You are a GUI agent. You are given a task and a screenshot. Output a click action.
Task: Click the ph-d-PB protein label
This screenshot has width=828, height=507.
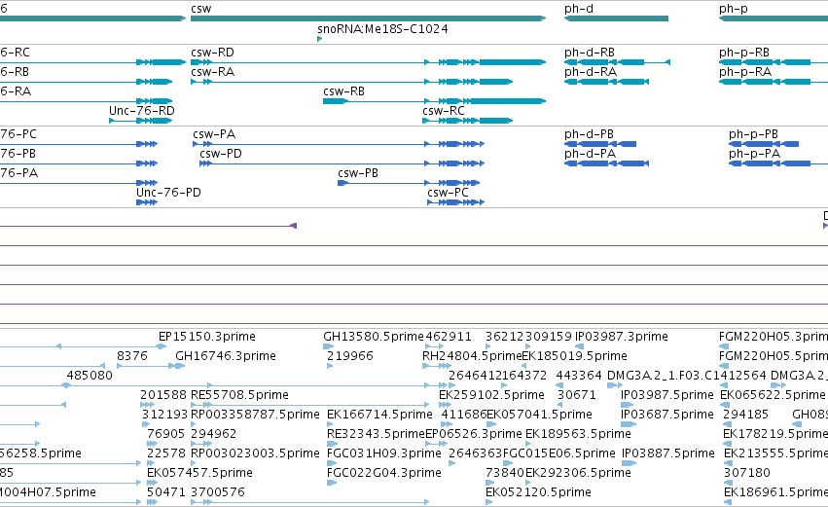(x=589, y=134)
